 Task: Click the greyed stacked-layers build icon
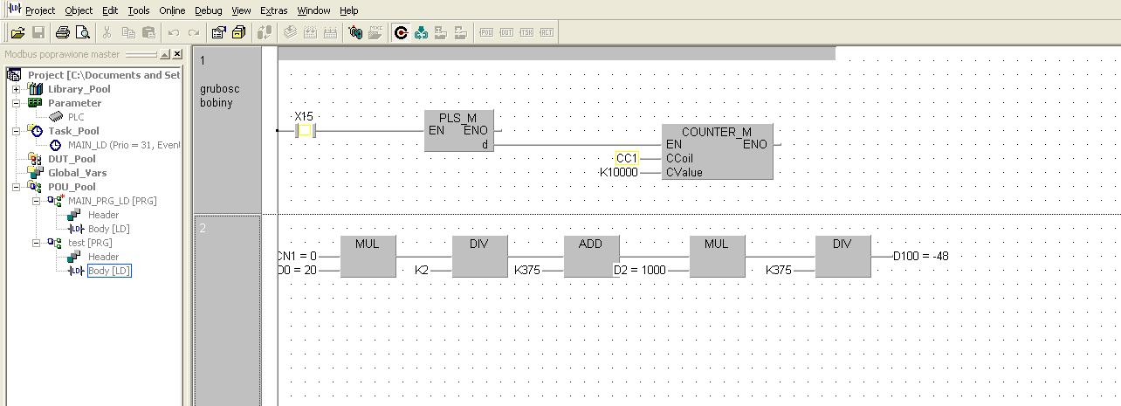coord(289,32)
